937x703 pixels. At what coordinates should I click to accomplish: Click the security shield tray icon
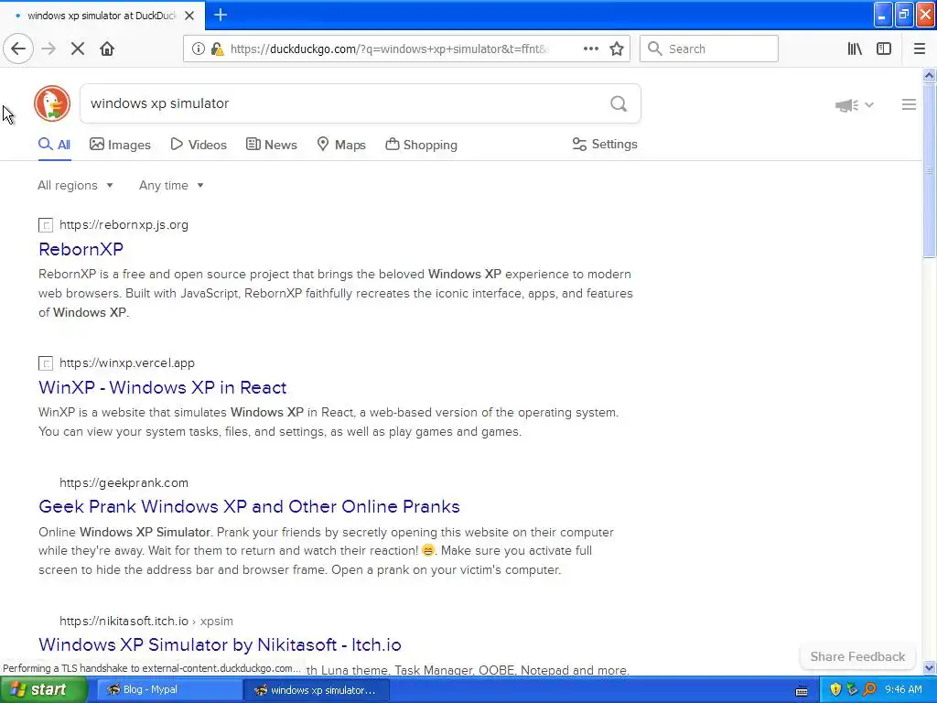835,690
